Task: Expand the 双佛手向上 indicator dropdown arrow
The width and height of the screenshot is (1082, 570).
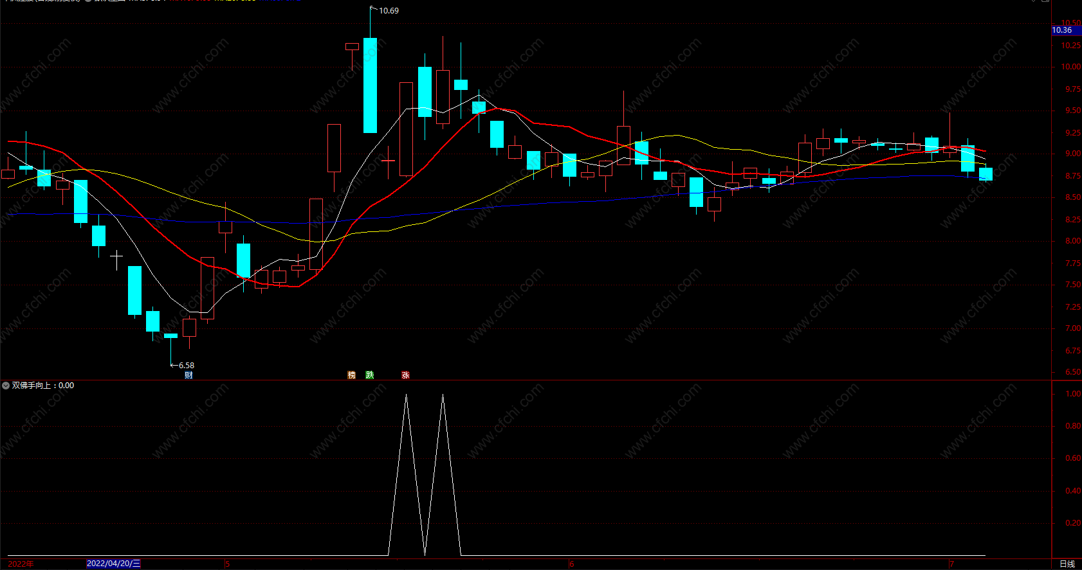Action: click(6, 386)
